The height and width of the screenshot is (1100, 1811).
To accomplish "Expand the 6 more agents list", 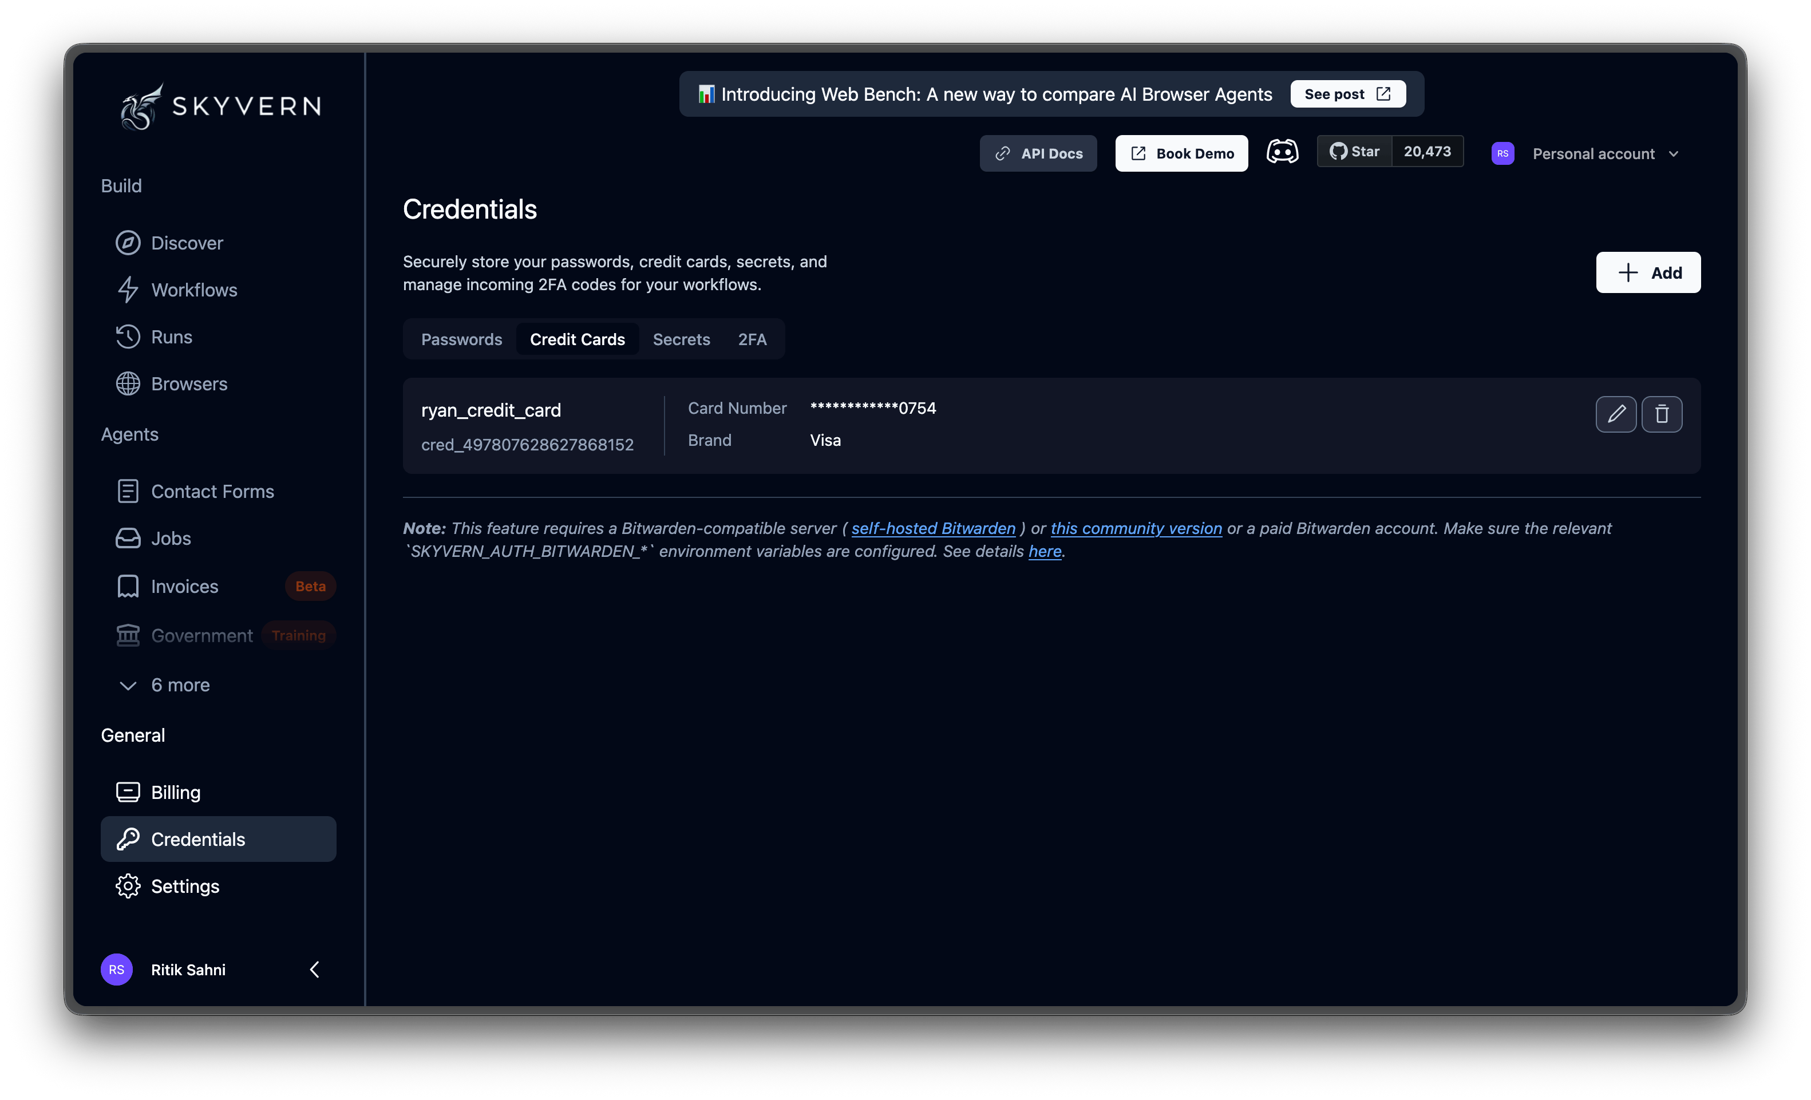I will click(x=164, y=685).
